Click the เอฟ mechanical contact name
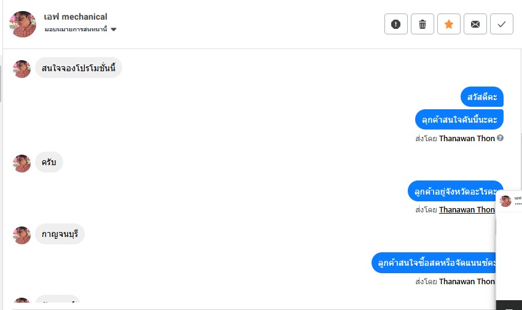This screenshot has width=522, height=310. (x=76, y=17)
